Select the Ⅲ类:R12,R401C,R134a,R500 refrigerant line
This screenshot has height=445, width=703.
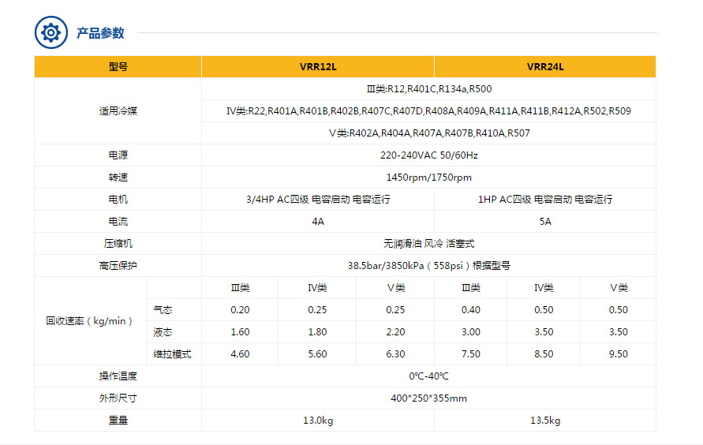pyautogui.click(x=429, y=88)
